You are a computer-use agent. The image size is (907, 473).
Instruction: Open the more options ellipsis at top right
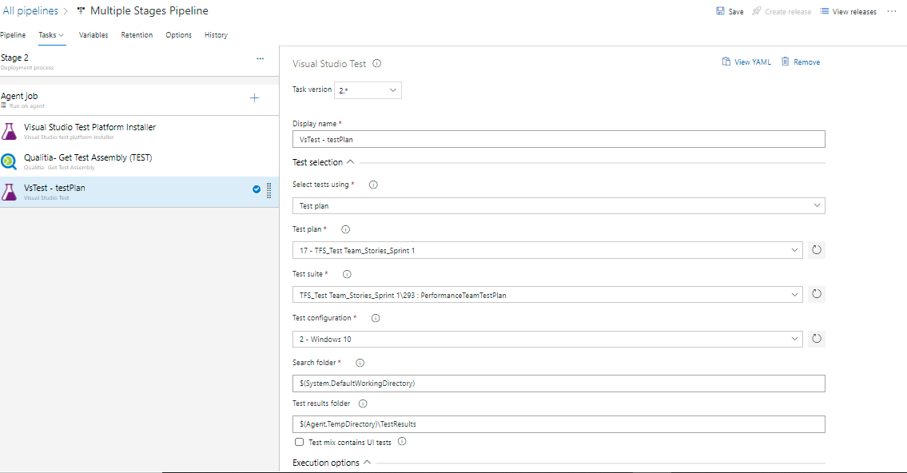[x=892, y=11]
